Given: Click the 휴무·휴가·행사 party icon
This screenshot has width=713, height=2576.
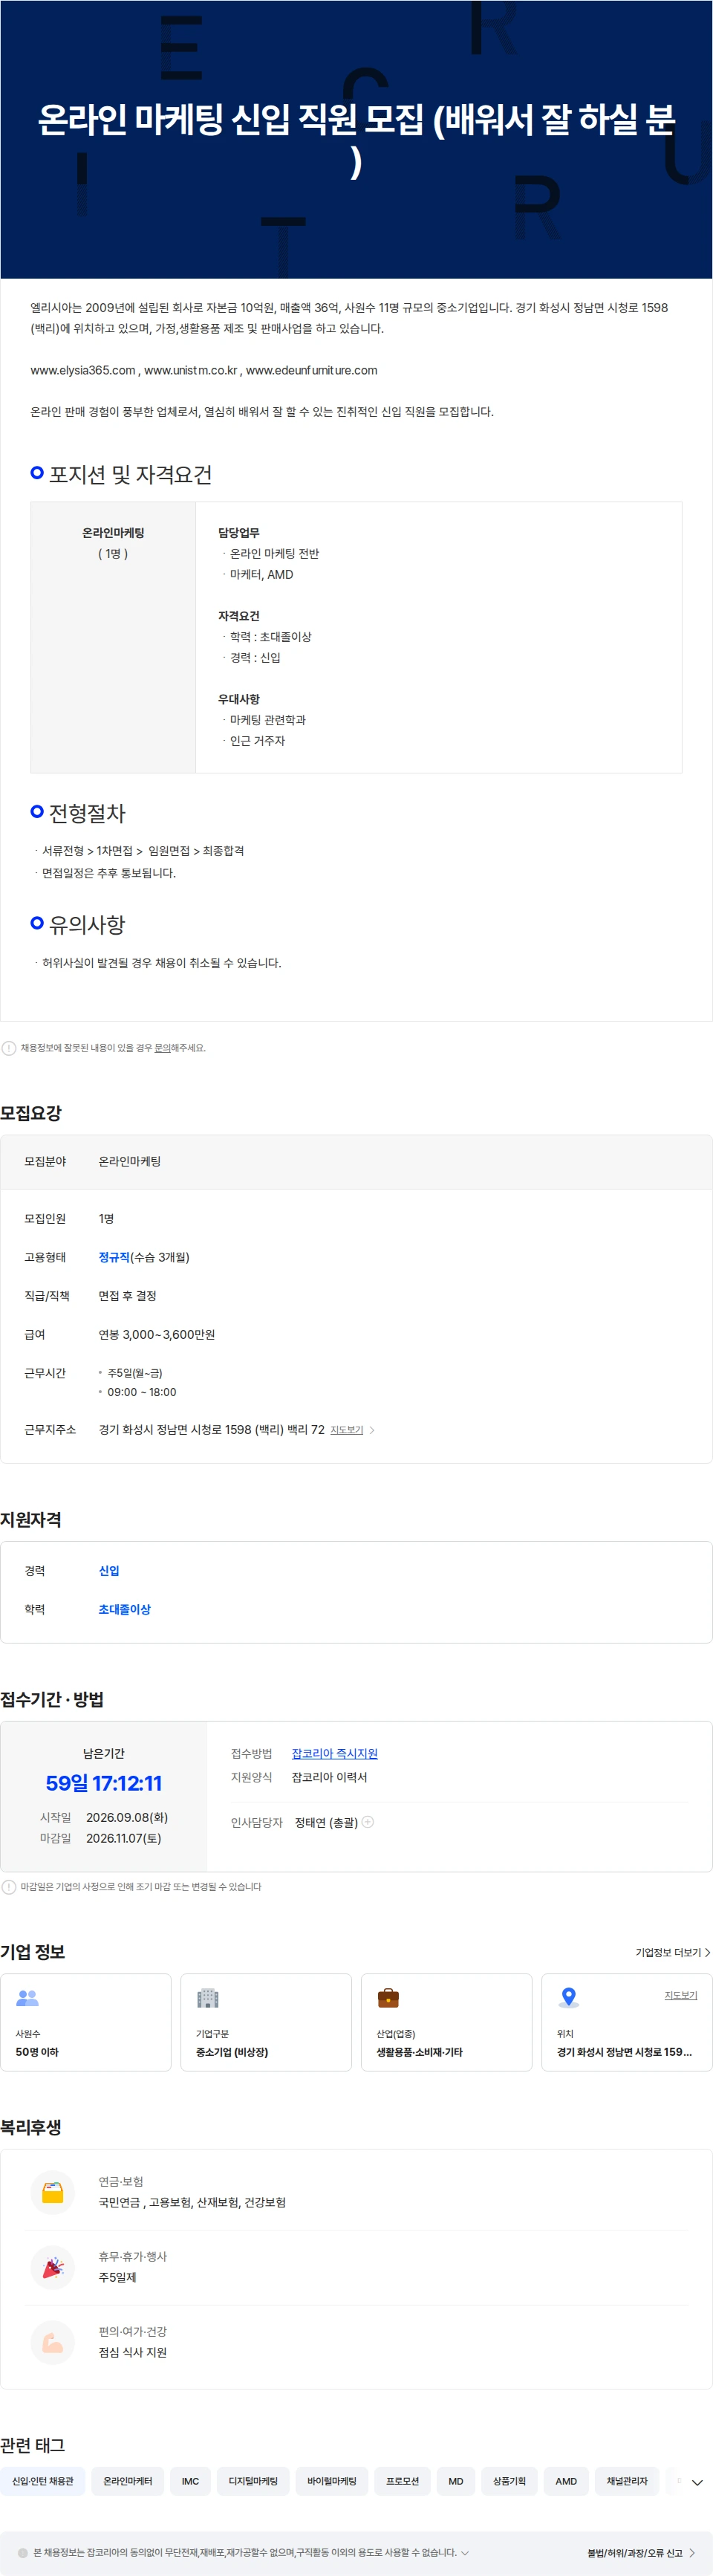Looking at the screenshot, I should [53, 2267].
